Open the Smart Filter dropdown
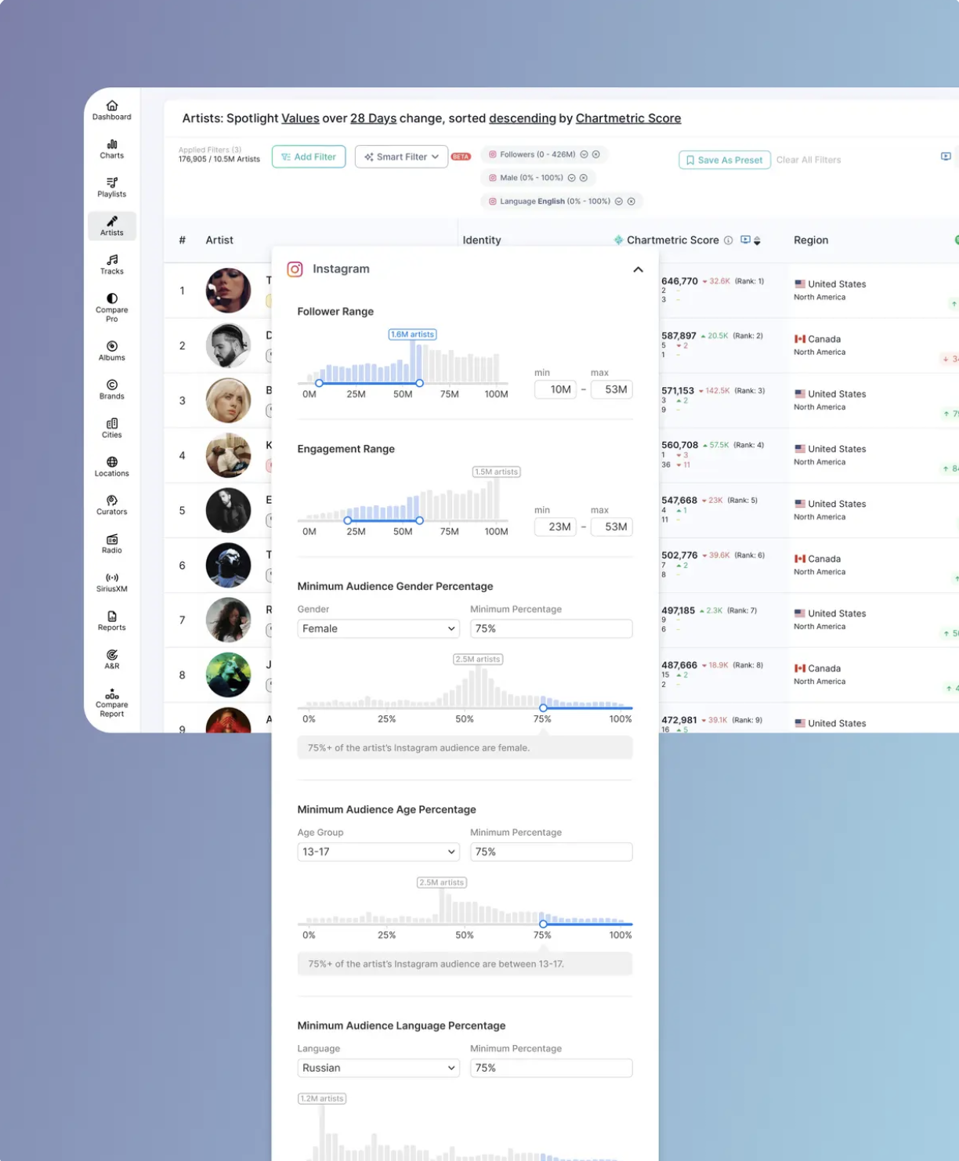 pos(401,157)
